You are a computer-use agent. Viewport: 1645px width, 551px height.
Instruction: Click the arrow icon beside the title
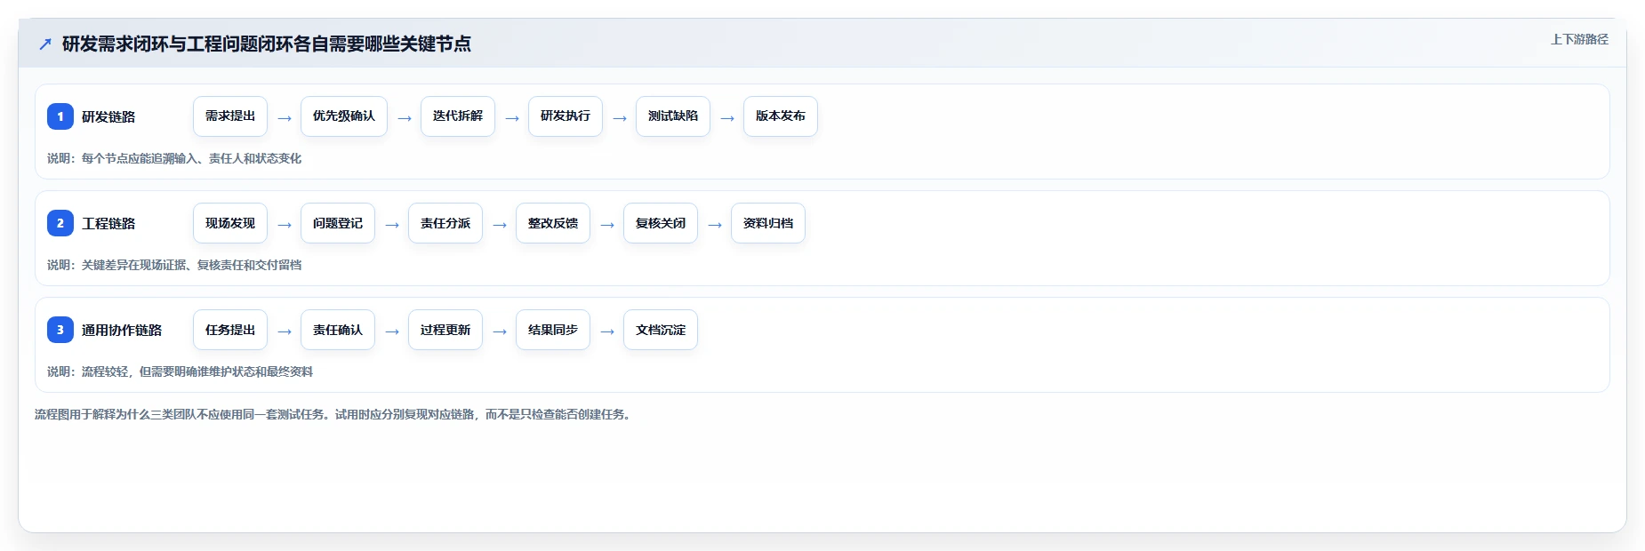click(x=45, y=44)
